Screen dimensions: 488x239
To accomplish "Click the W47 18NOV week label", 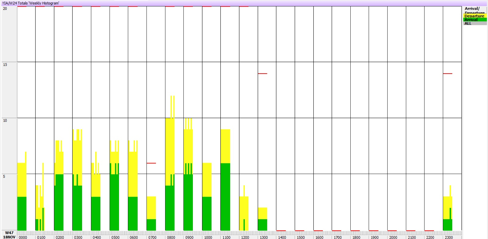I will [9, 235].
